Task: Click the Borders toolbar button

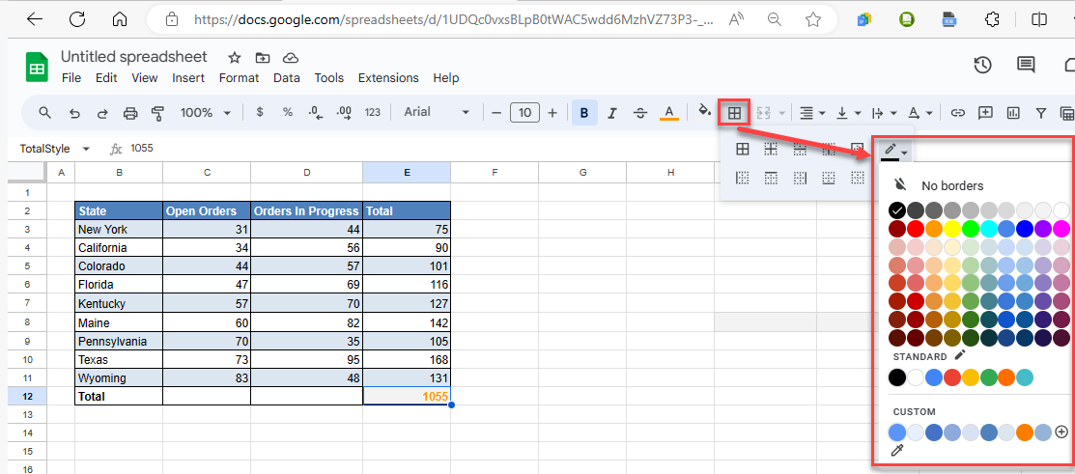Action: pos(734,113)
